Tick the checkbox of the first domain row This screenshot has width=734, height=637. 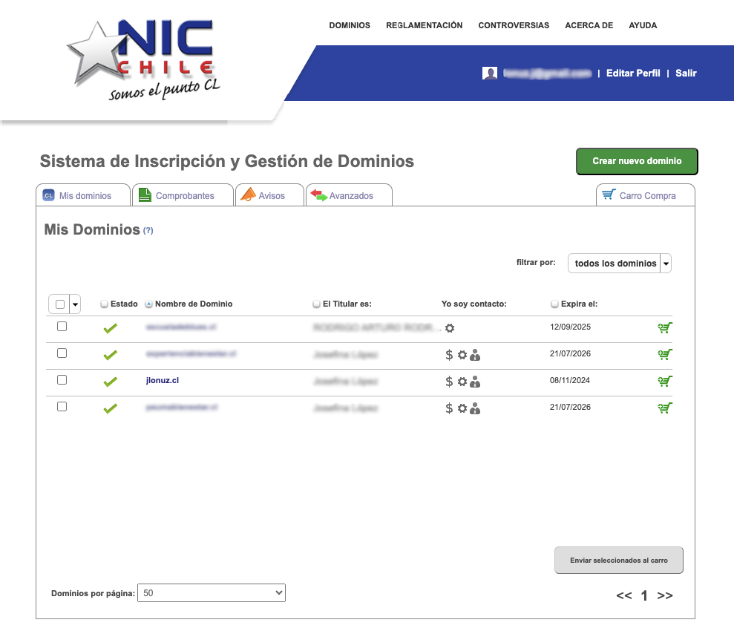point(62,326)
